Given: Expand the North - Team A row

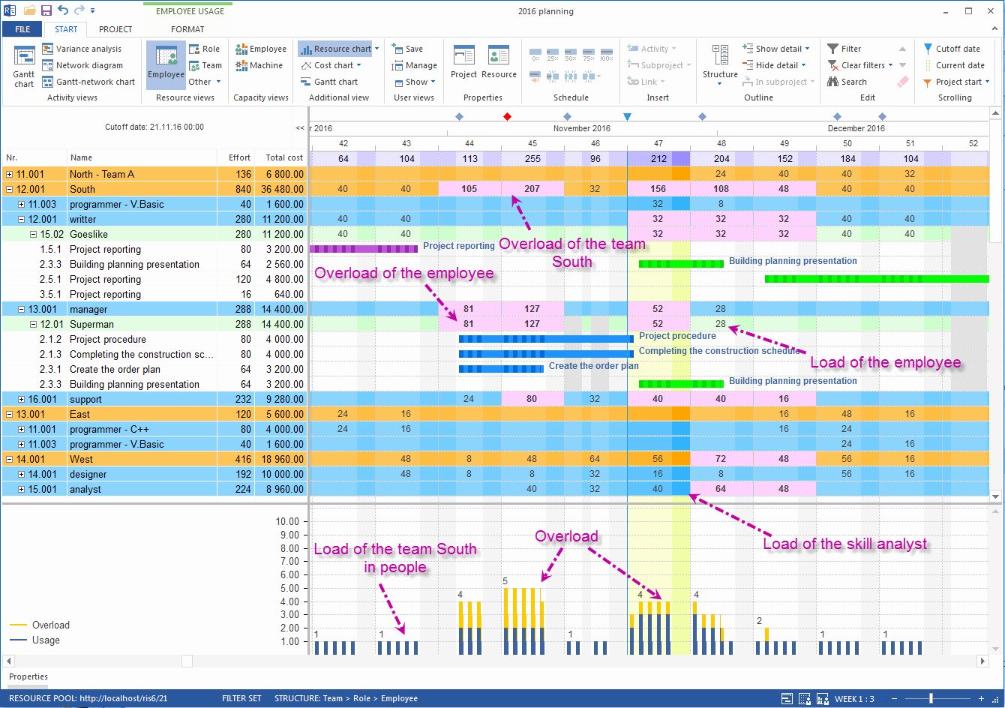Looking at the screenshot, I should pyautogui.click(x=9, y=174).
